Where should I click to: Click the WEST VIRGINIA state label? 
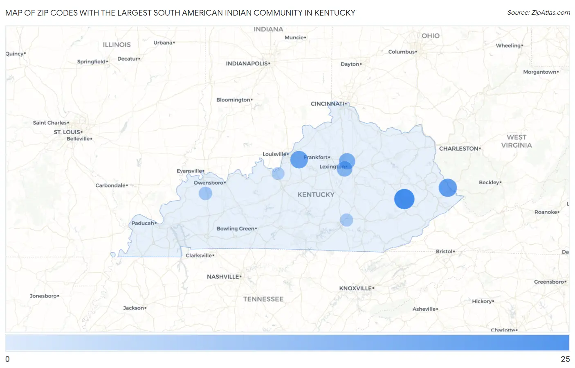tap(517, 141)
